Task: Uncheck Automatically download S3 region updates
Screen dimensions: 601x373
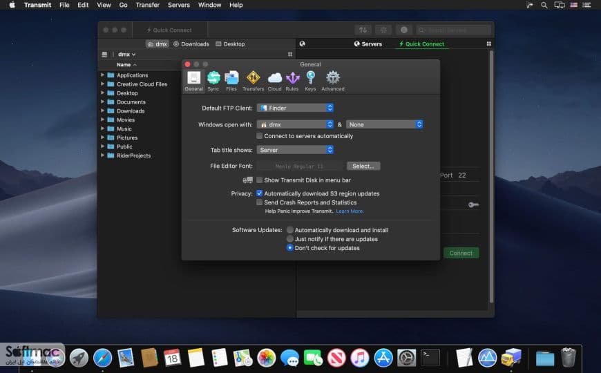Action: point(260,193)
